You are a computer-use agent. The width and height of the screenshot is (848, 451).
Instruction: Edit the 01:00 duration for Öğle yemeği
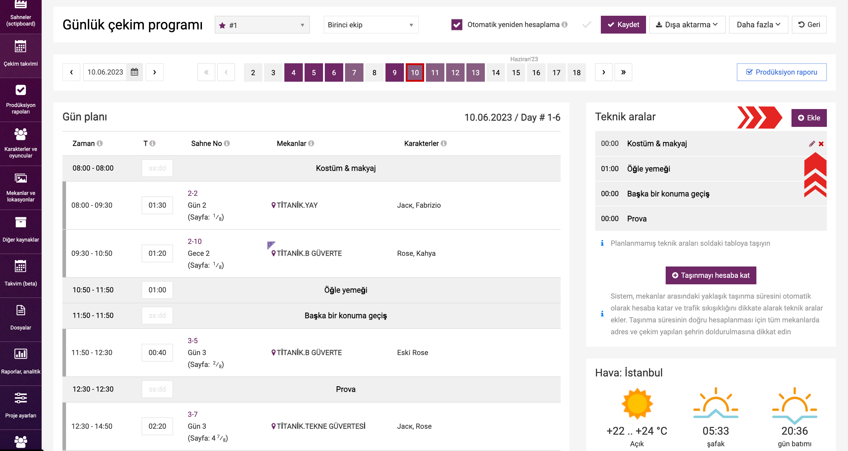tap(157, 290)
